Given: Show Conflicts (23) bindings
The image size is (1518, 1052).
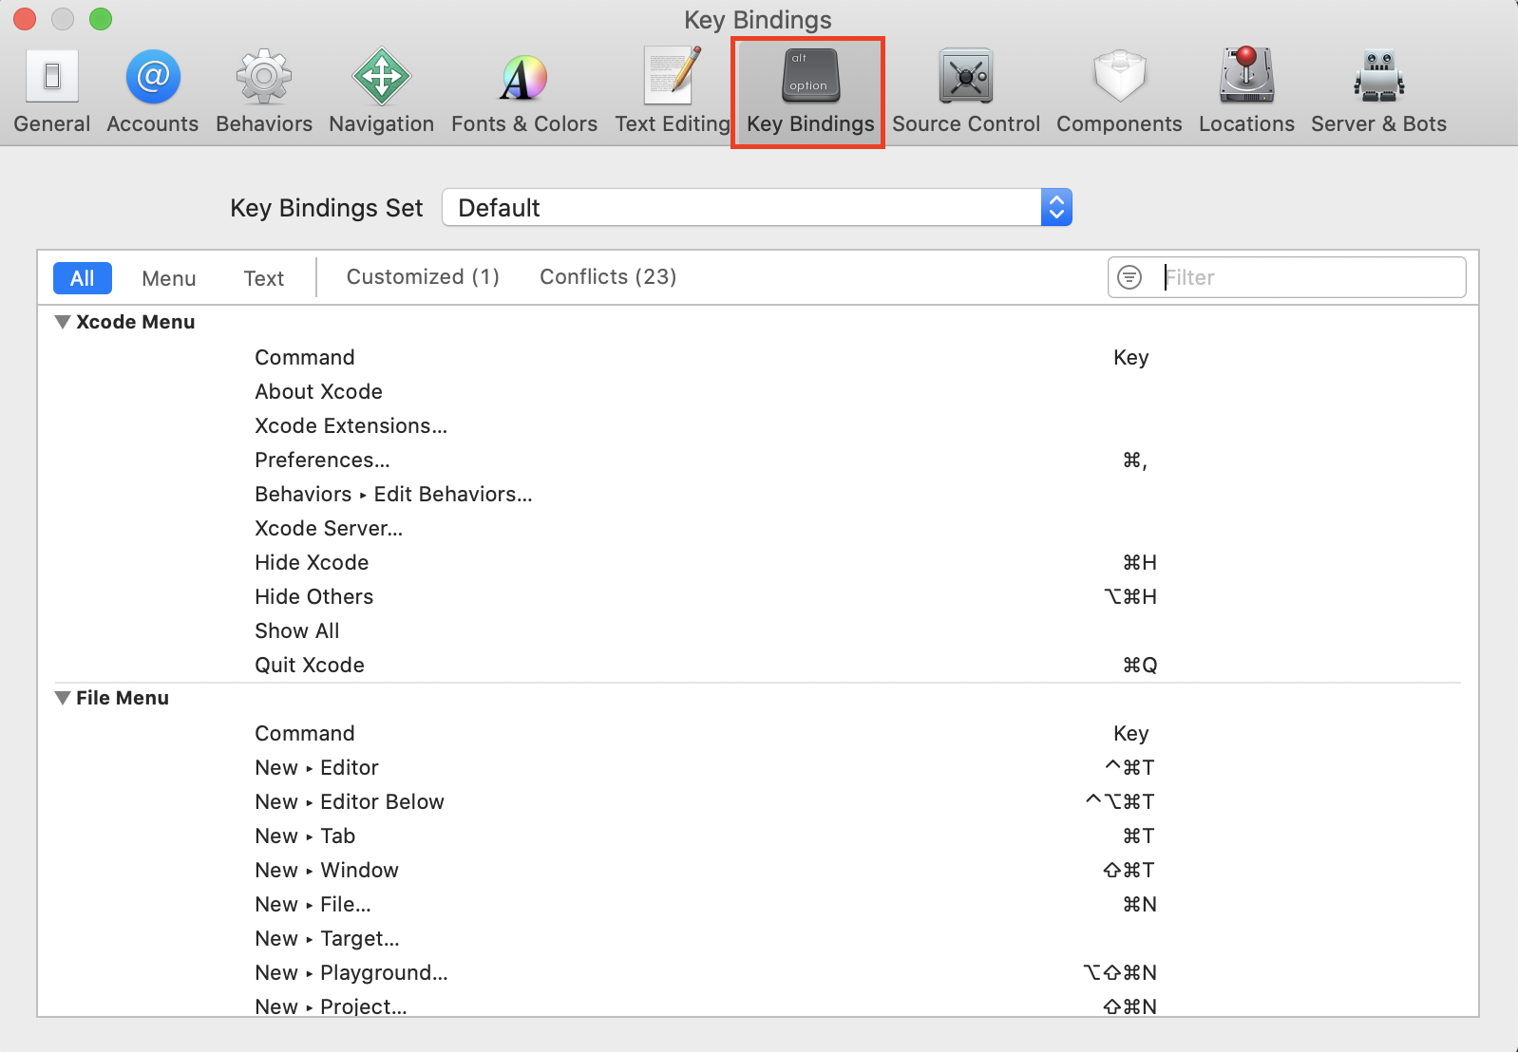Looking at the screenshot, I should (608, 276).
